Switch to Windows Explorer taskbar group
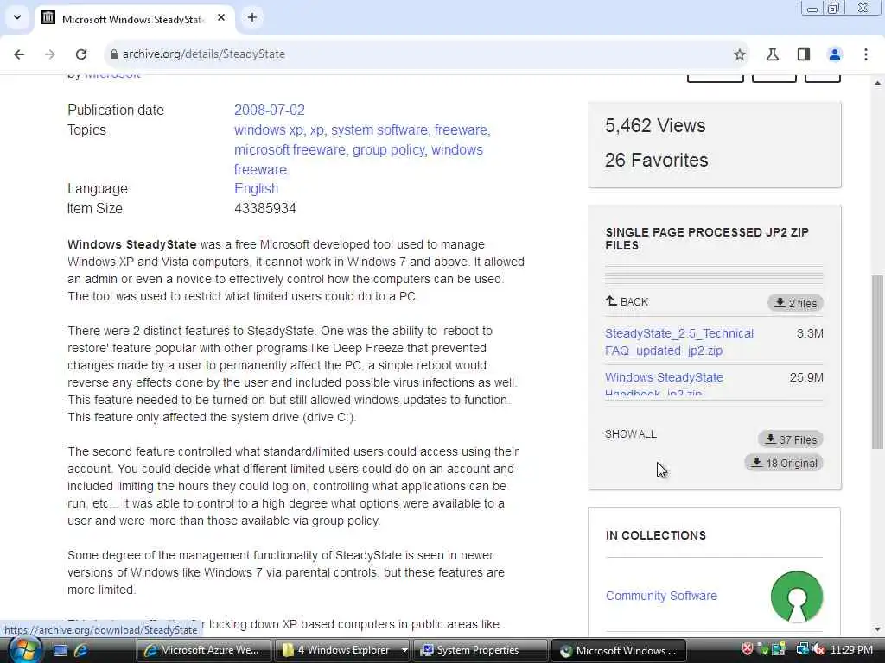 [x=339, y=650]
